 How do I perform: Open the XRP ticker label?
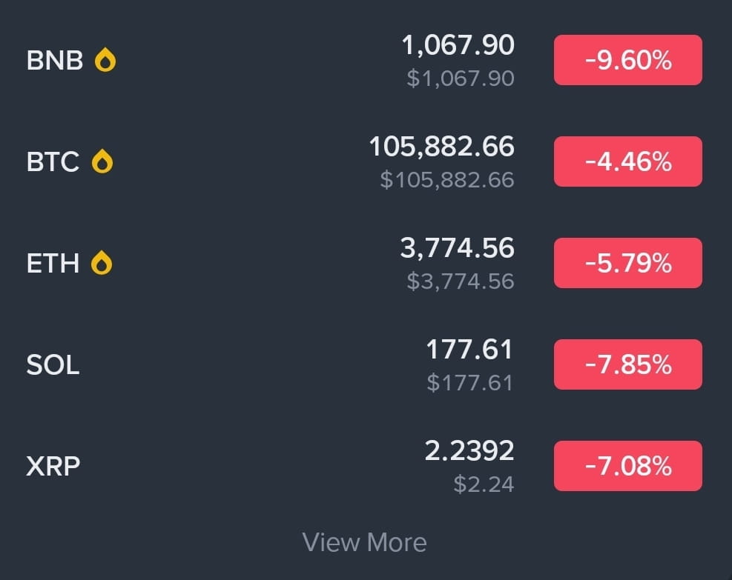click(53, 466)
